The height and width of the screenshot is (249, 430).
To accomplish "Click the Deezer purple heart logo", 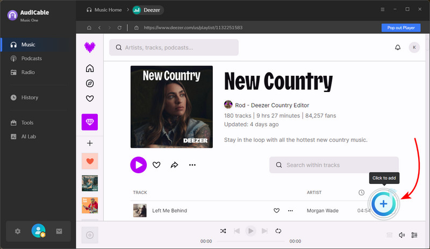I will [x=90, y=47].
